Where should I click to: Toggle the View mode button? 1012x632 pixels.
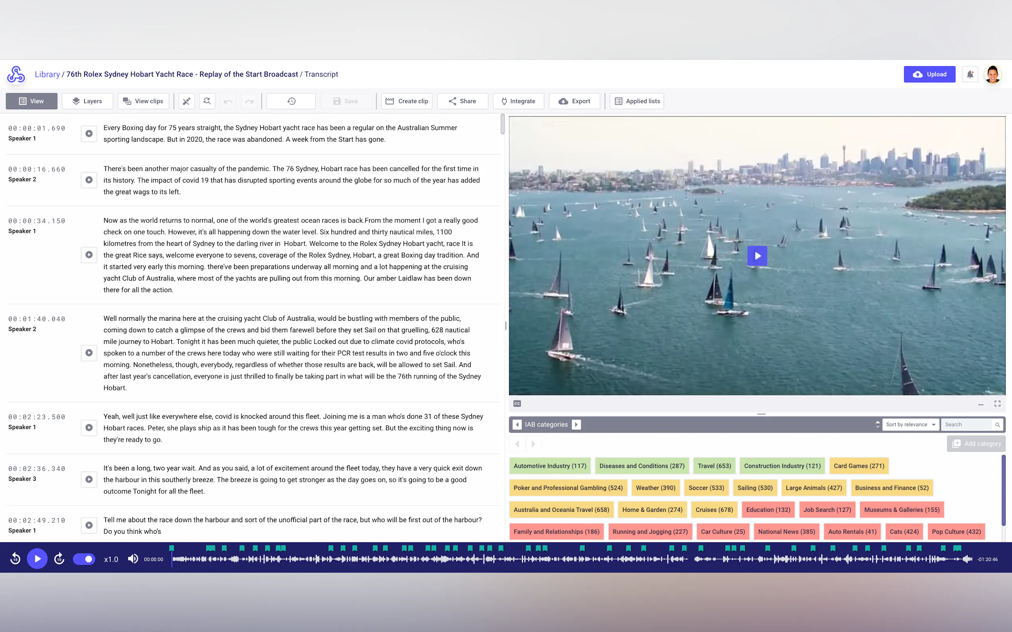point(31,101)
